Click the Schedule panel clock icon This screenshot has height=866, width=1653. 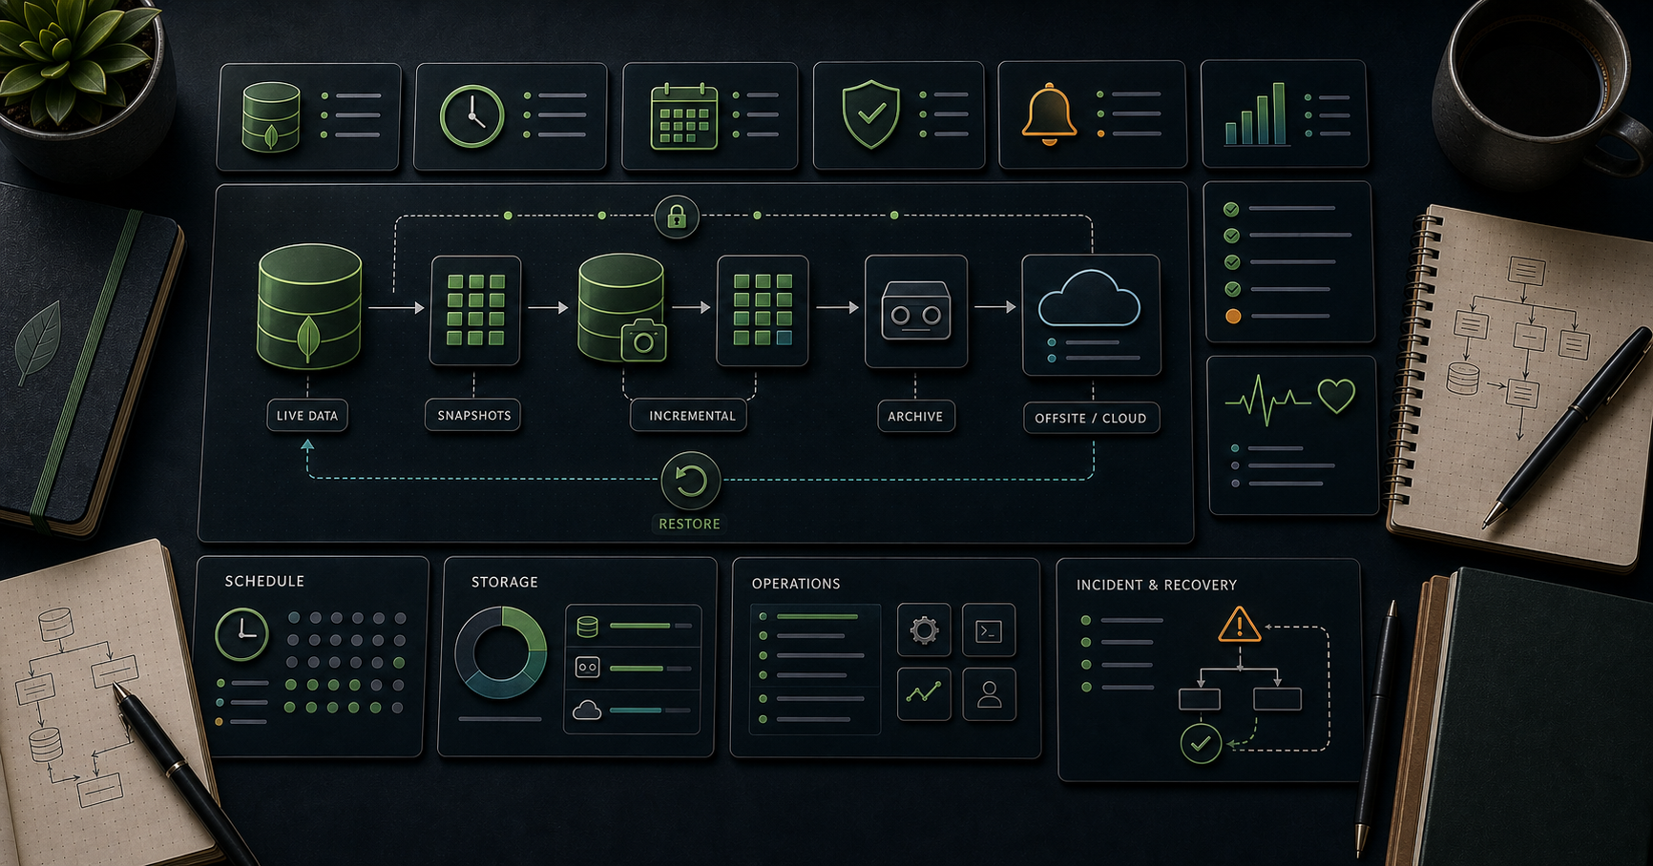(x=241, y=634)
